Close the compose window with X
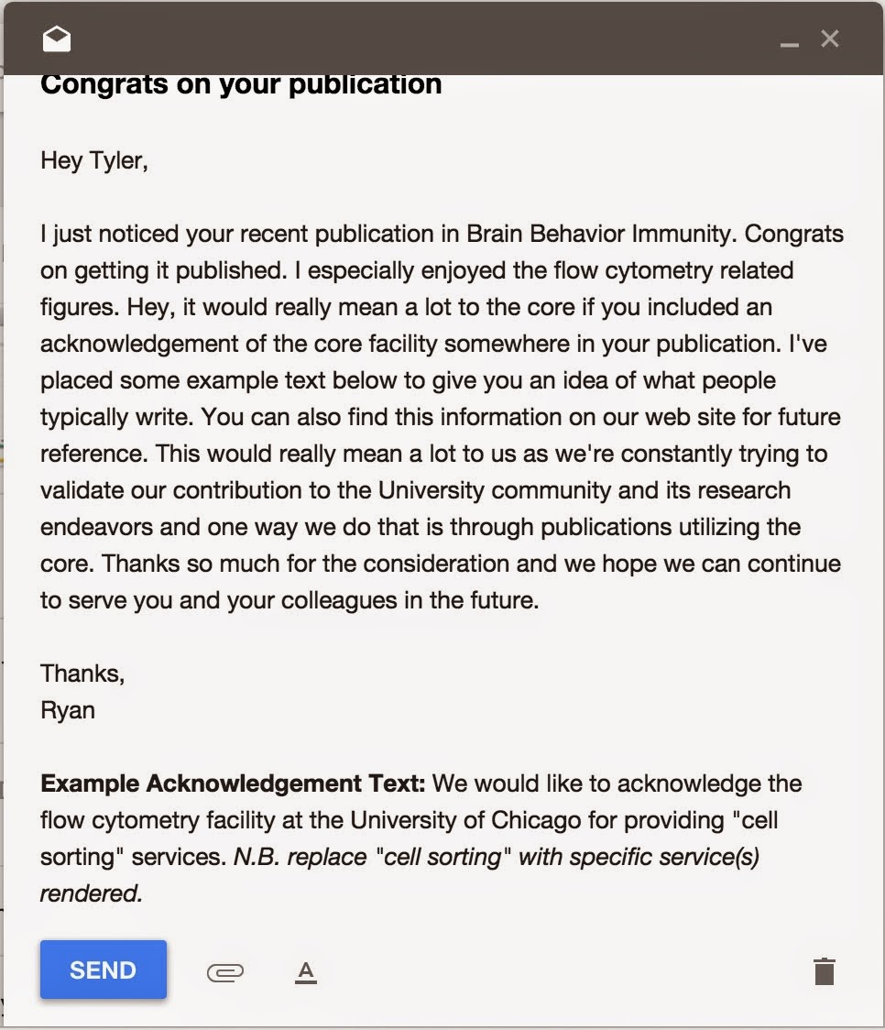The width and height of the screenshot is (885, 1030). tap(830, 38)
